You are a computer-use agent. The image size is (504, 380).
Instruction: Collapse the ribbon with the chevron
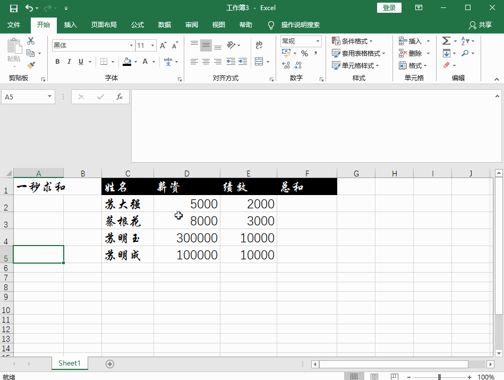[497, 79]
